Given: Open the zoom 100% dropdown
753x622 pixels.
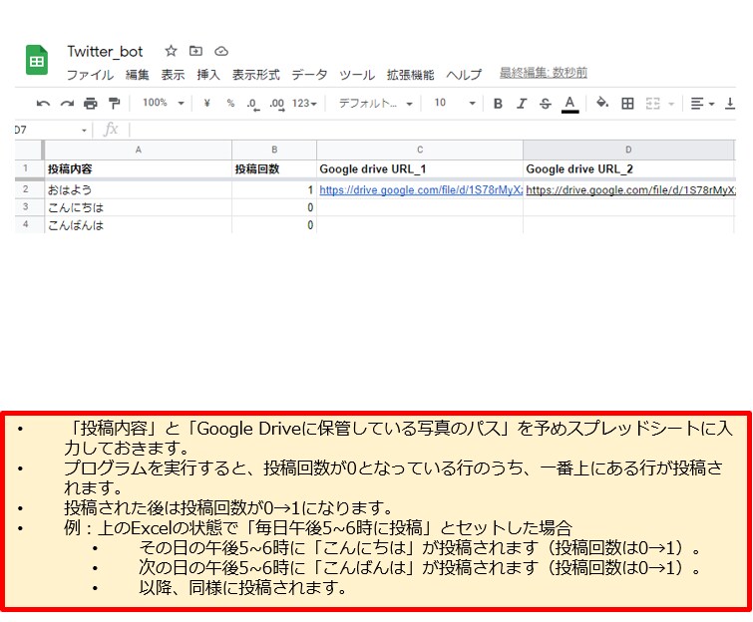Looking at the screenshot, I should click(163, 103).
